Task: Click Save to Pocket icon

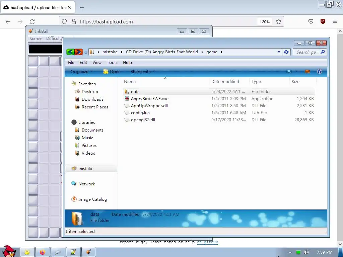Action: pyautogui.click(x=311, y=21)
